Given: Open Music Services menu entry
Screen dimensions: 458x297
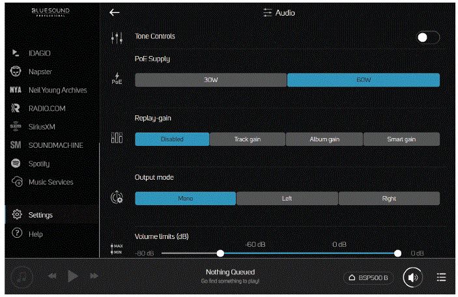Looking at the screenshot, I should tap(52, 182).
